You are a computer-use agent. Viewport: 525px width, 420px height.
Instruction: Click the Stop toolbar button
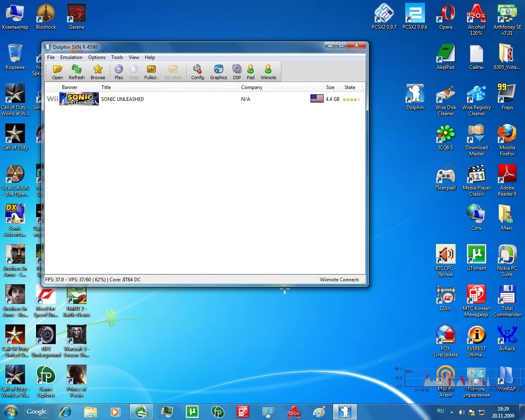[x=134, y=72]
